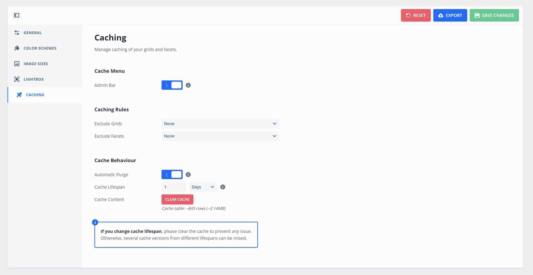Click the "Manage caching of your grids" description

[136, 49]
